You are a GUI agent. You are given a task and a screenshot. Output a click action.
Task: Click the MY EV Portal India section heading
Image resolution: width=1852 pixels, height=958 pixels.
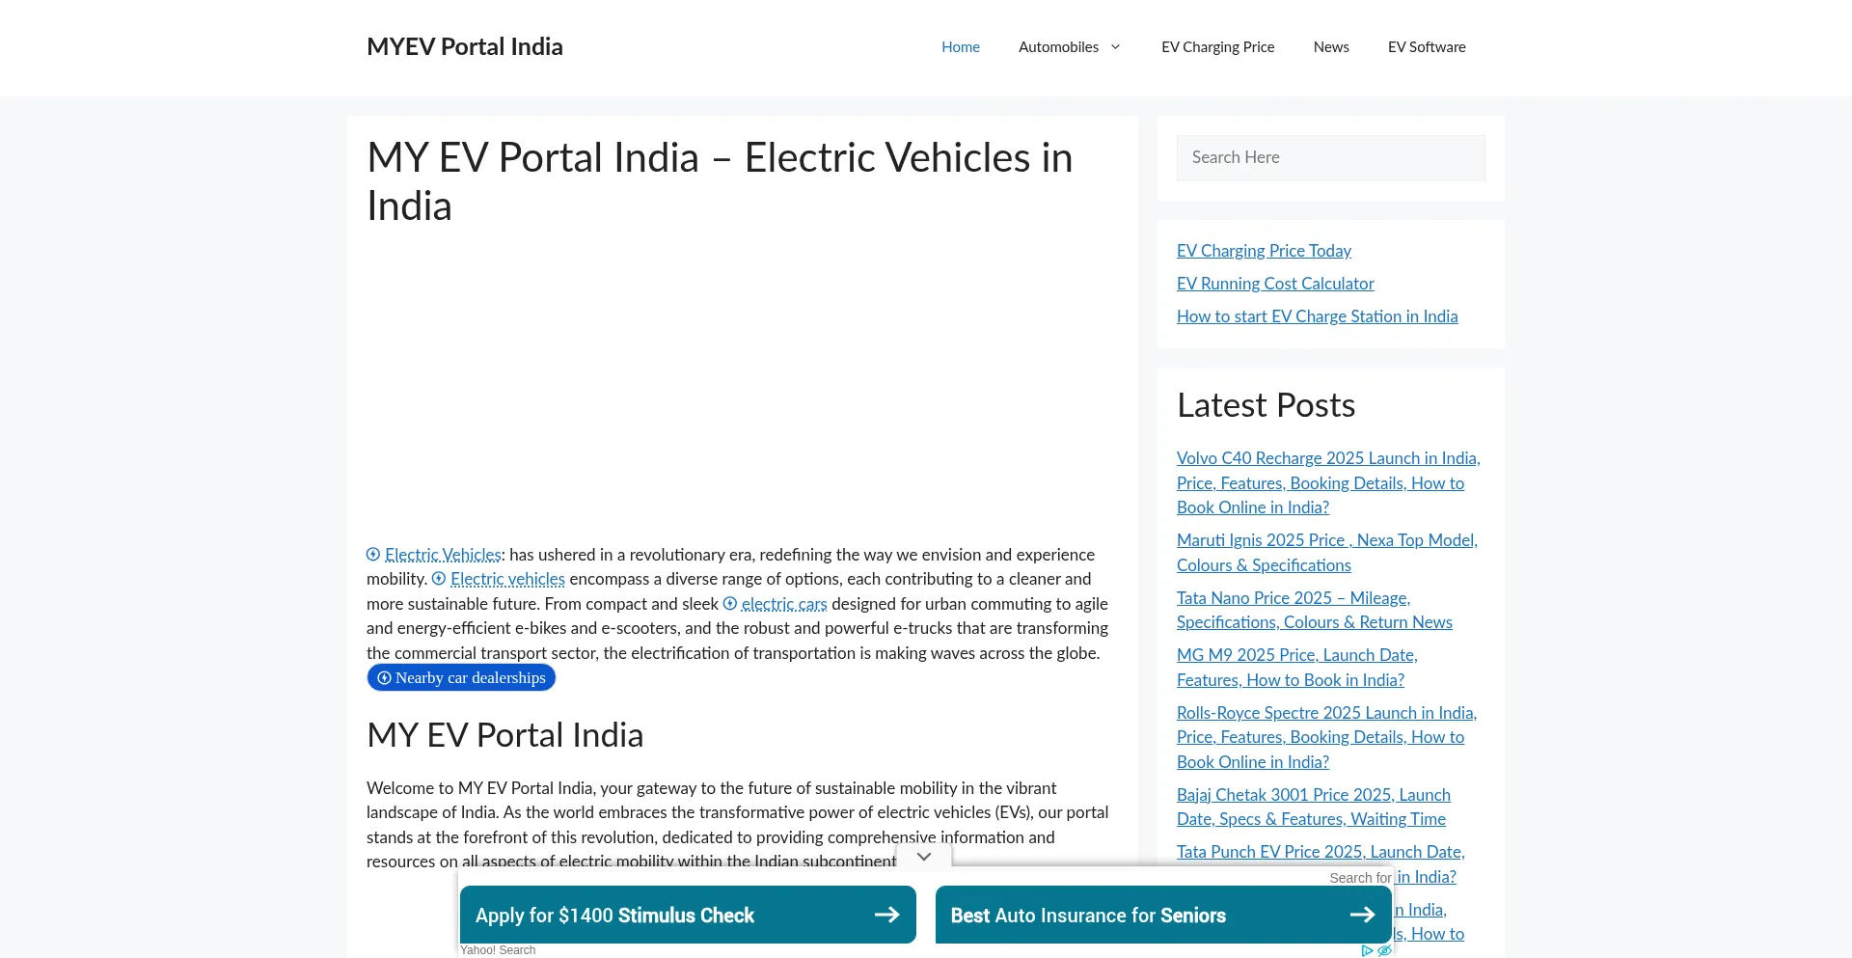point(504,735)
